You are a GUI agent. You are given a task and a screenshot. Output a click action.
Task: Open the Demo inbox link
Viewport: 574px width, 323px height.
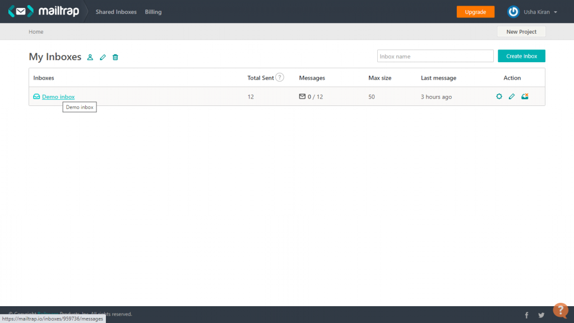(x=58, y=97)
